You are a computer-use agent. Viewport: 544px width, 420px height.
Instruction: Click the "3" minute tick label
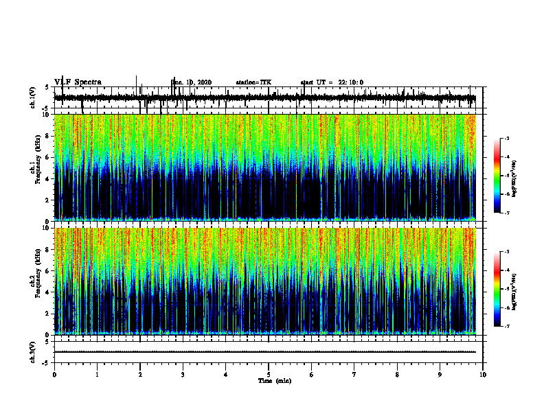pos(183,375)
